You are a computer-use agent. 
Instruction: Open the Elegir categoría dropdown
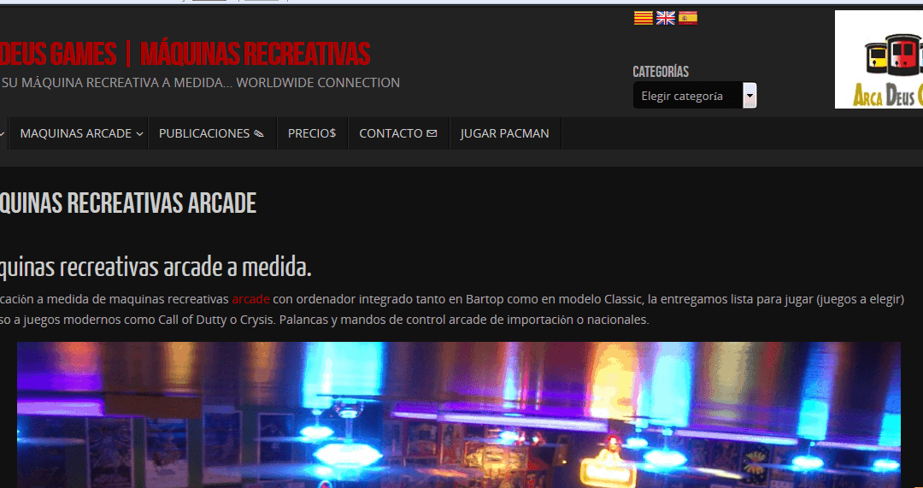(695, 96)
